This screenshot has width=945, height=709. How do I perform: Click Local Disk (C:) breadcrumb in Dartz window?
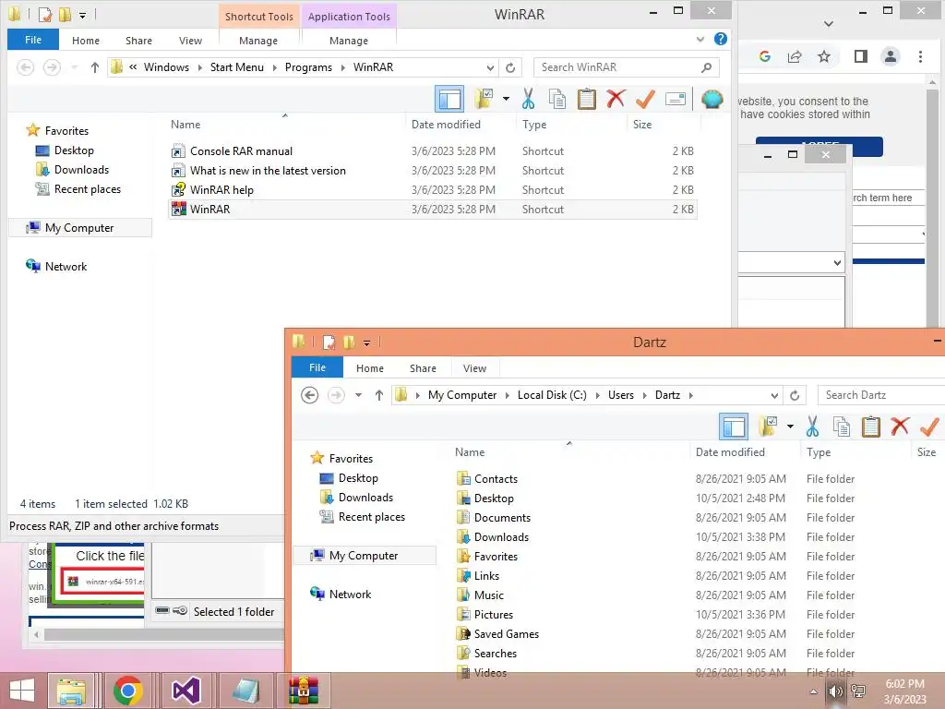(x=552, y=395)
